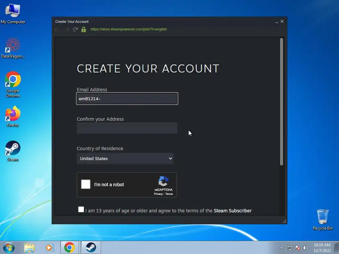Open Windows Media Player from the taskbar
The image size is (339, 254).
pos(49,248)
